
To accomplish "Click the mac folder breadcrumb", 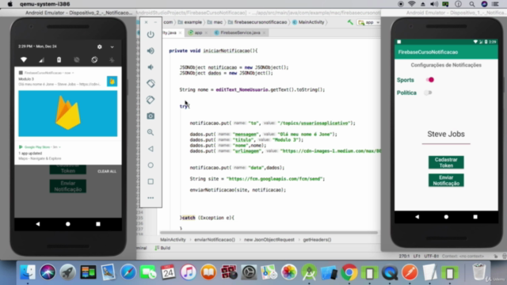I will (215, 22).
